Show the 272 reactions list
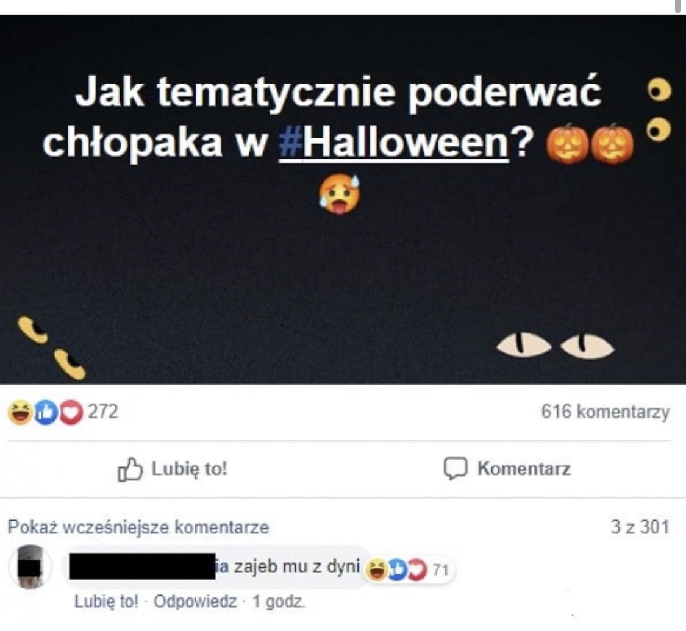Image resolution: width=686 pixels, height=631 pixels. tap(103, 412)
